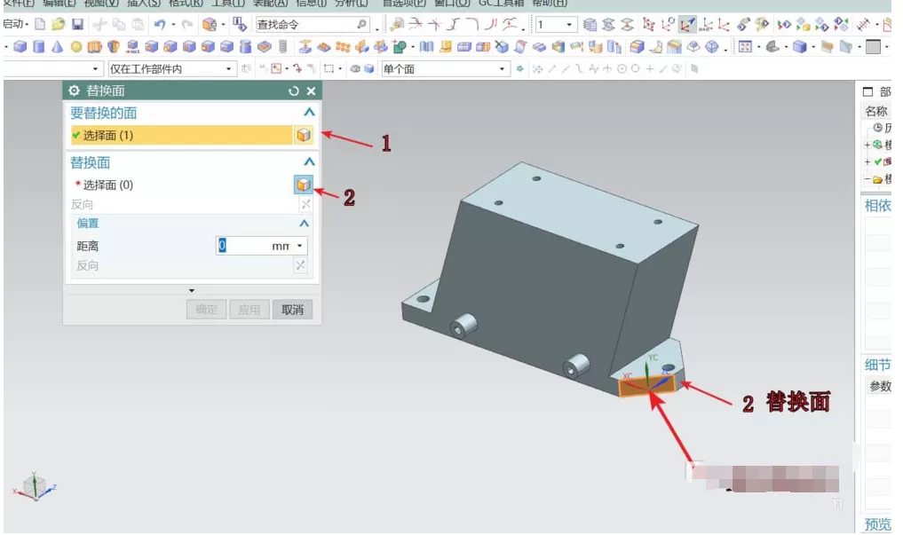
Task: Reset the 替换面 dialog with the circular arrow
Action: (x=294, y=90)
